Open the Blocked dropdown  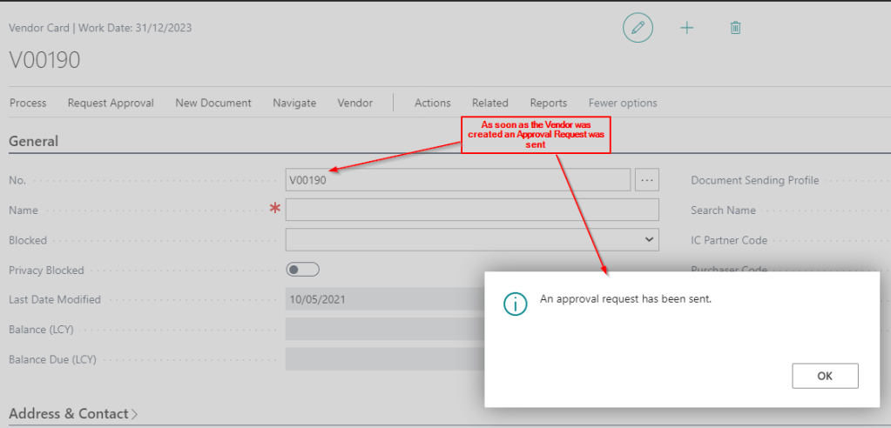[x=472, y=239]
